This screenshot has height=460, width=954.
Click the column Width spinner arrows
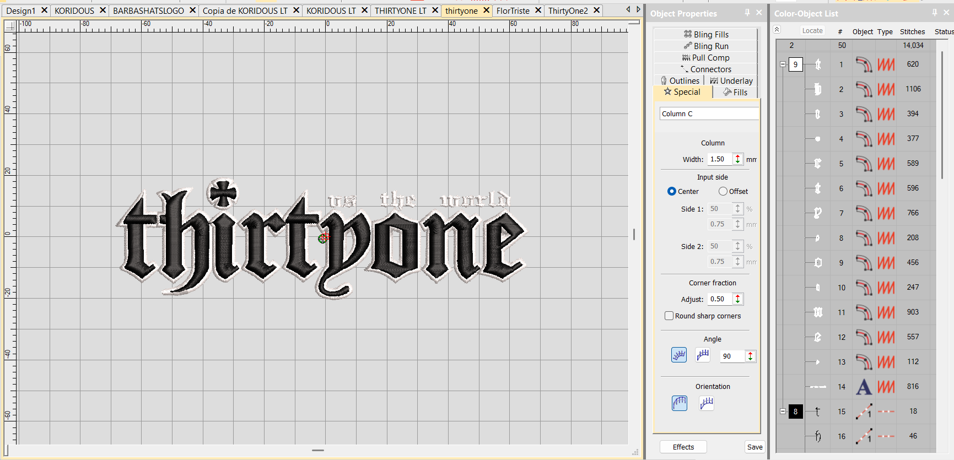pos(737,159)
